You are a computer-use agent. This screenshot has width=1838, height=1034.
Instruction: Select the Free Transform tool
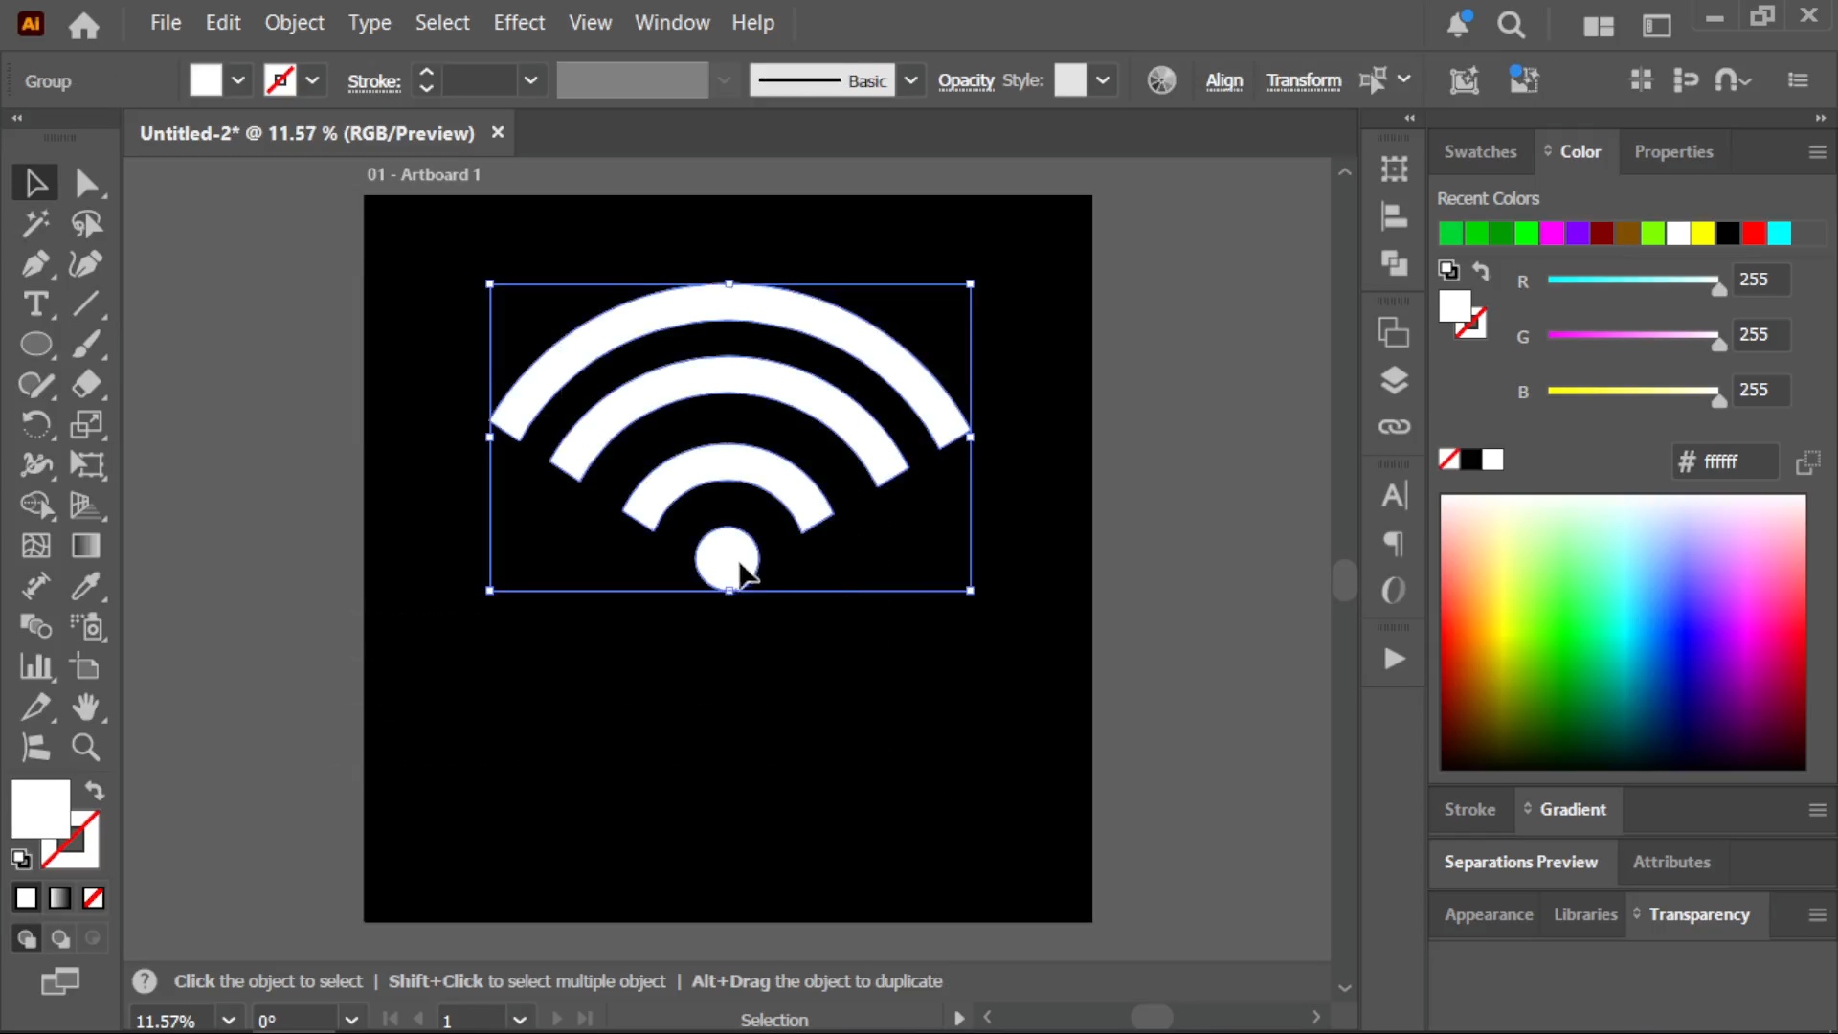(86, 465)
